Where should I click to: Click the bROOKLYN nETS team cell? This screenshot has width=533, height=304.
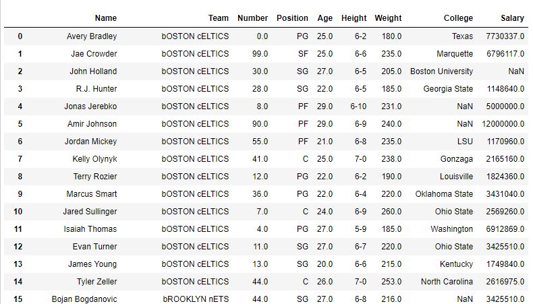(x=196, y=299)
